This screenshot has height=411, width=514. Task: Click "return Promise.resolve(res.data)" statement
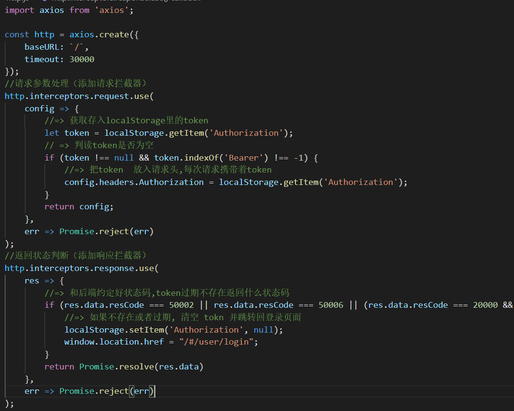[124, 367]
